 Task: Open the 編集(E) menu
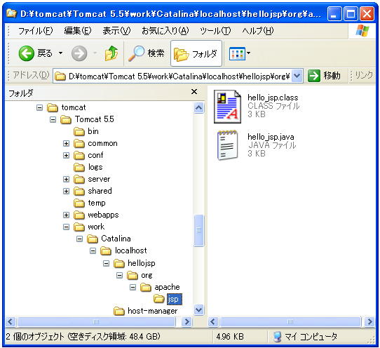coord(78,31)
